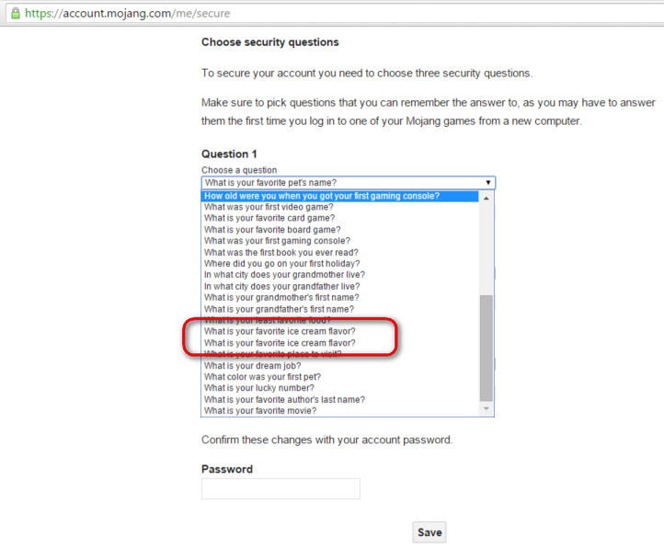The height and width of the screenshot is (560, 664).
Task: Select 'Where did you go on your first holiday?'
Action: point(280,264)
